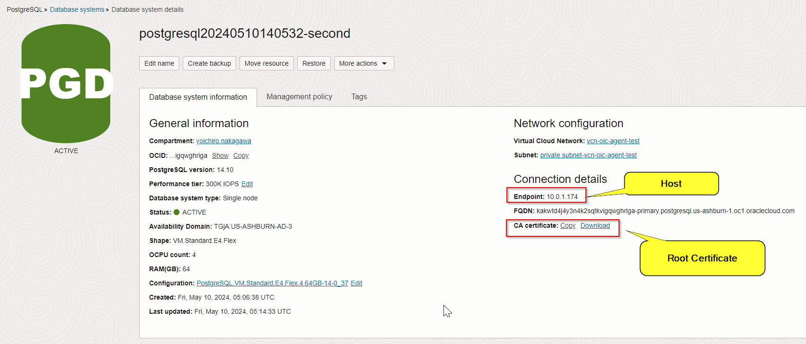Image resolution: width=806 pixels, height=344 pixels.
Task: Click the General information heading
Action: (x=199, y=123)
